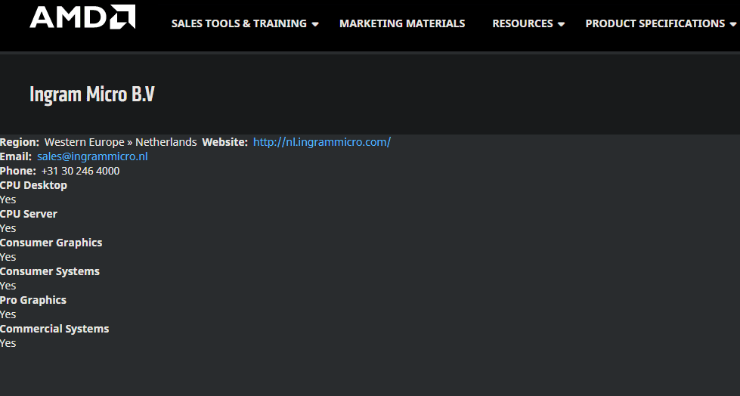Email sales@ingrammicro.nl link
The height and width of the screenshot is (396, 740).
92,156
